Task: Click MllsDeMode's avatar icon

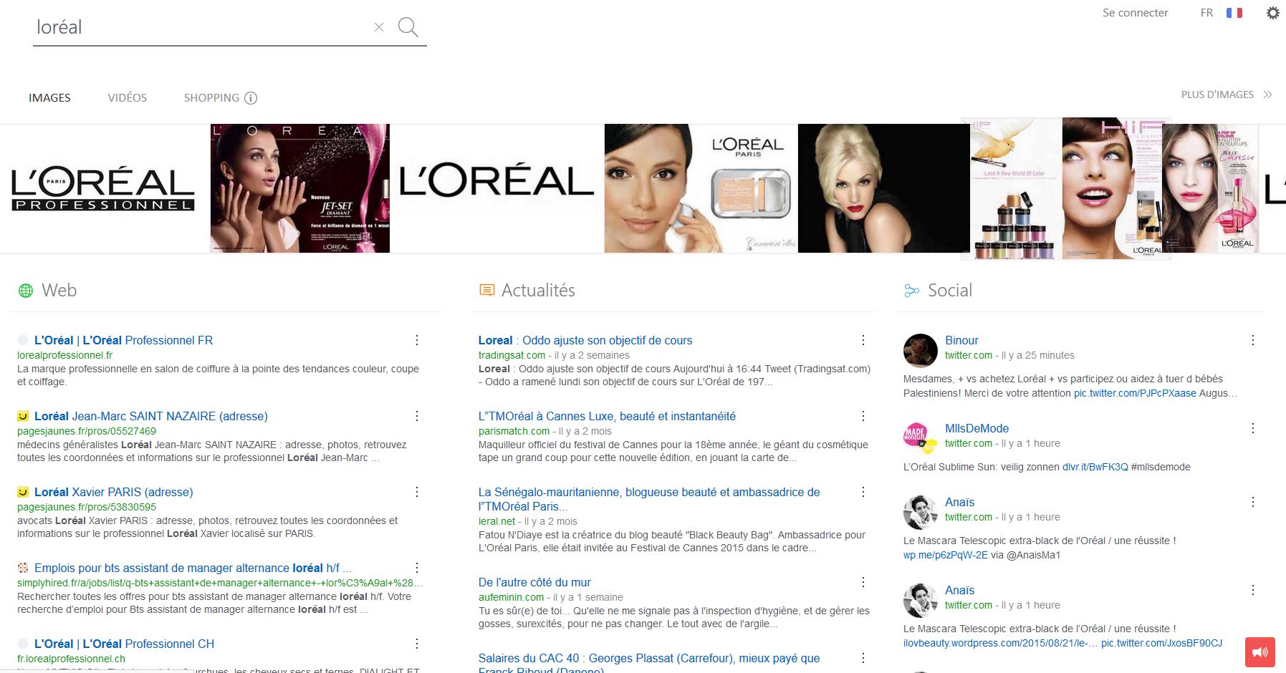Action: coord(921,439)
